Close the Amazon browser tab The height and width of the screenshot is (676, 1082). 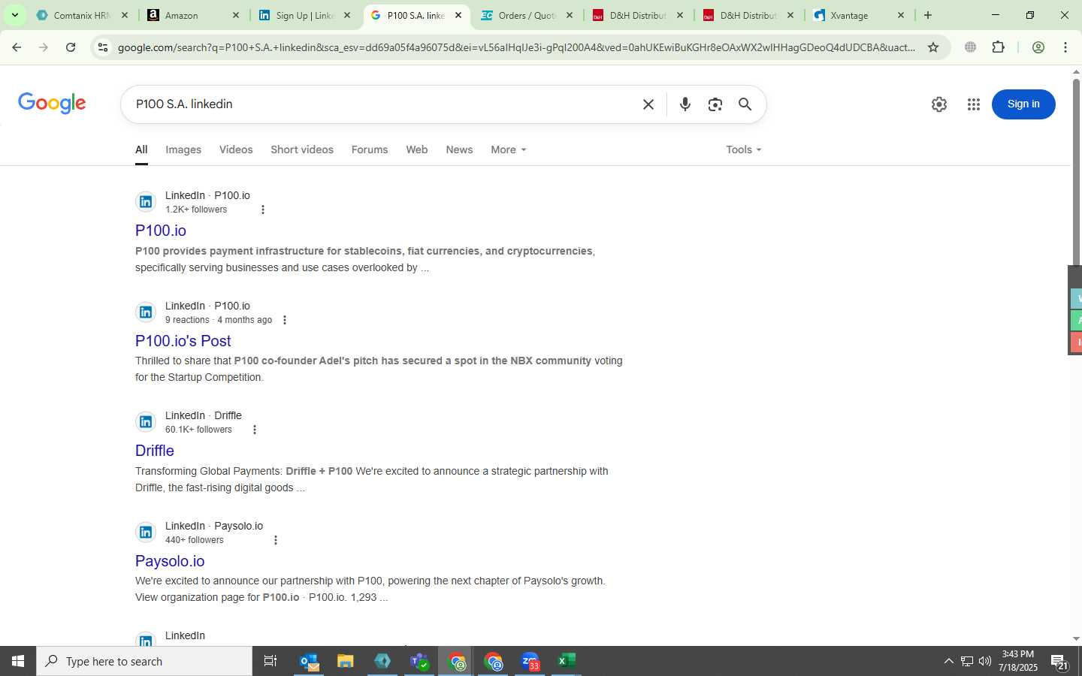(236, 15)
